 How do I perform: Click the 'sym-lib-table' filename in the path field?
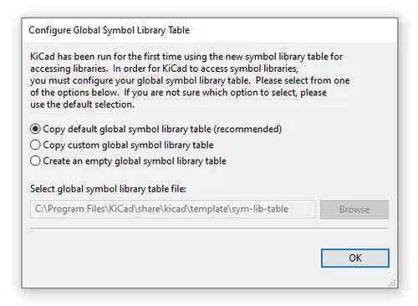(x=261, y=209)
